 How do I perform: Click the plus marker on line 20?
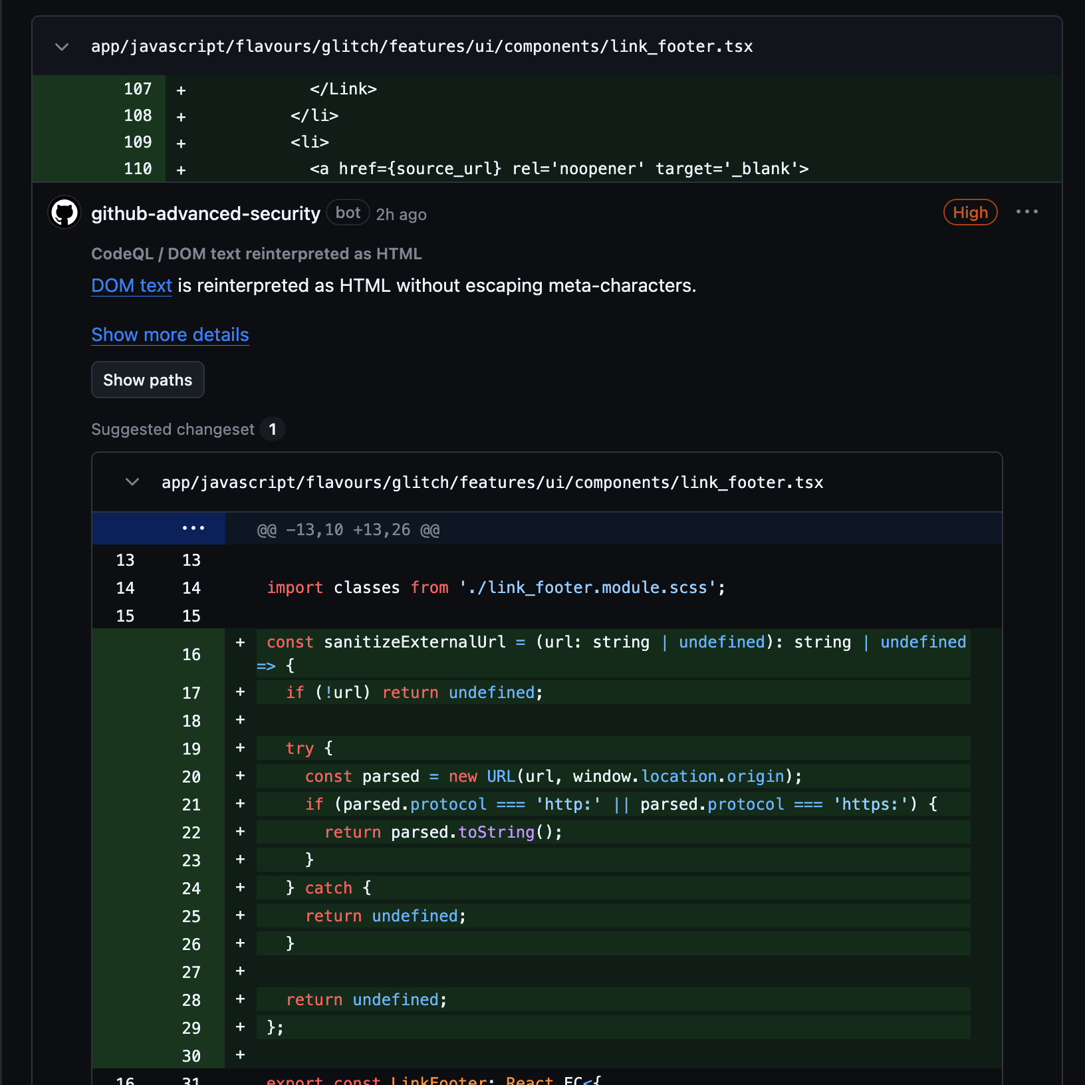(241, 776)
